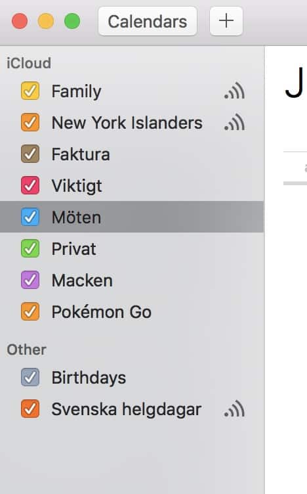Uncheck the Pokémon Go calendar checkbox
The width and height of the screenshot is (307, 494).
pos(30,311)
